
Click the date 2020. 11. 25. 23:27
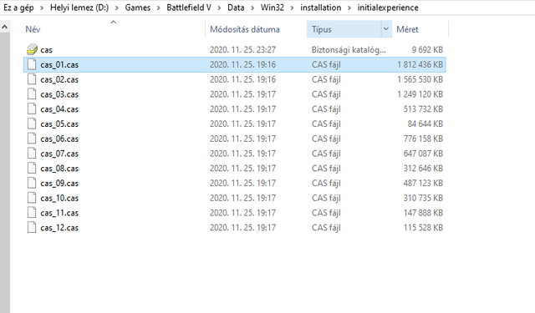pyautogui.click(x=242, y=50)
